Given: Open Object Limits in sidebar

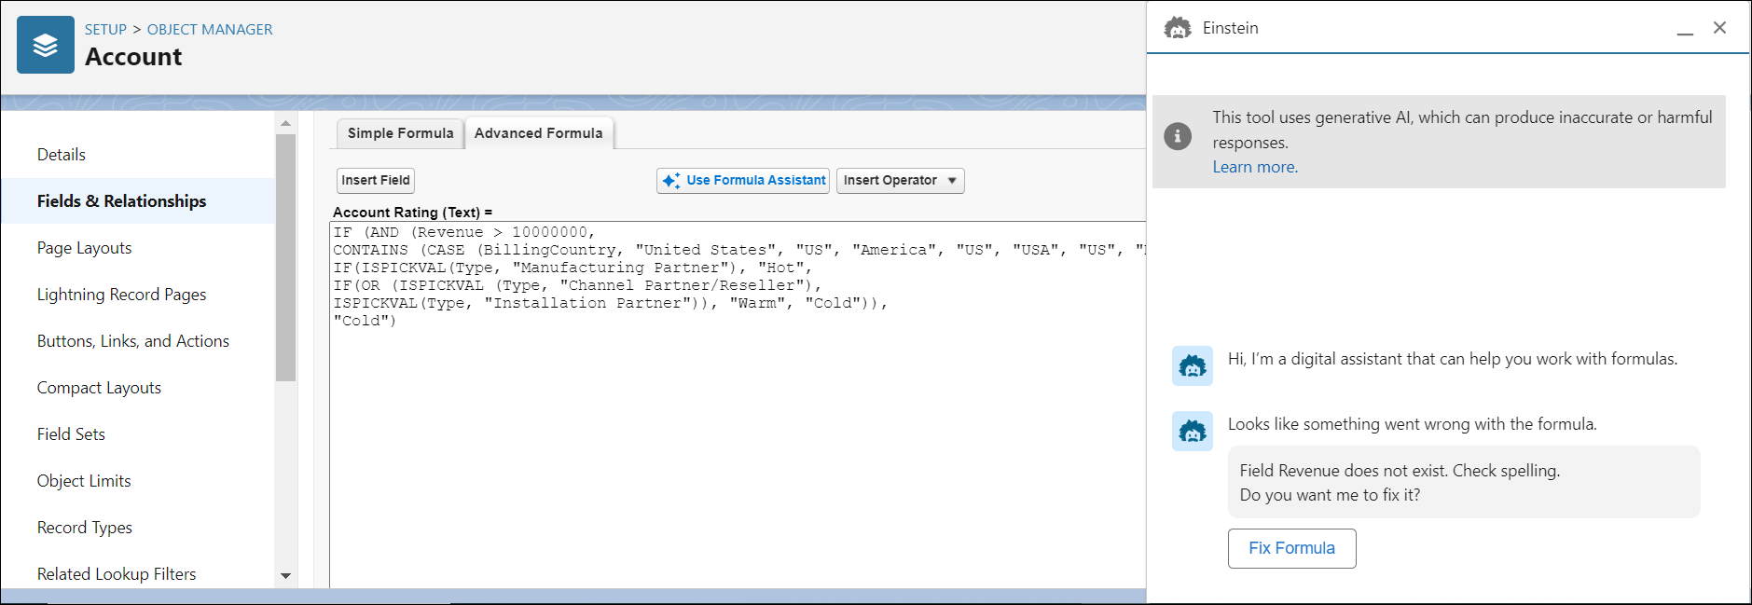Looking at the screenshot, I should [x=84, y=481].
